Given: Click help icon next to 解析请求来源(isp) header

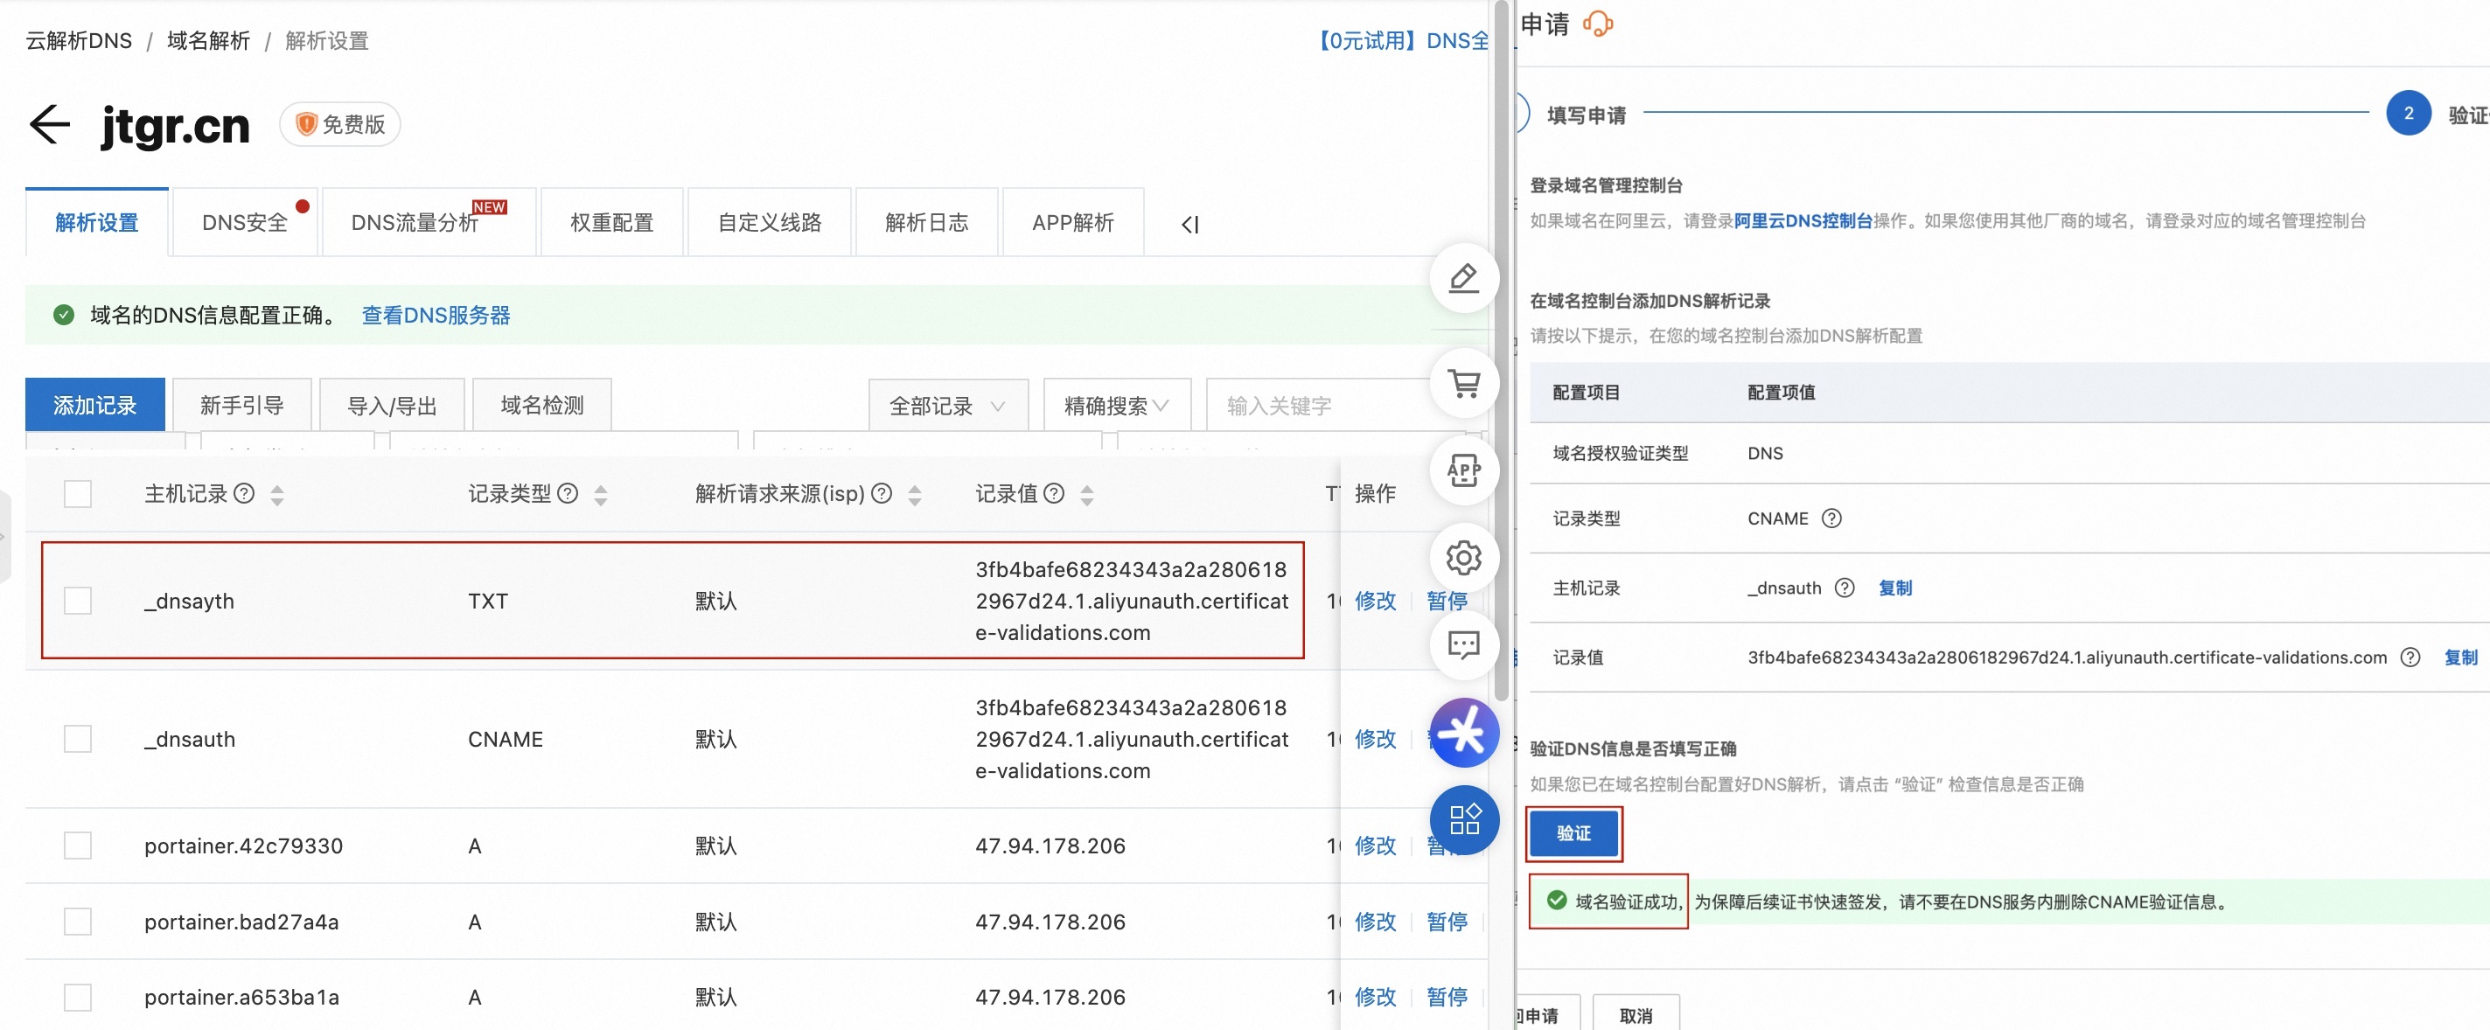Looking at the screenshot, I should click(882, 494).
